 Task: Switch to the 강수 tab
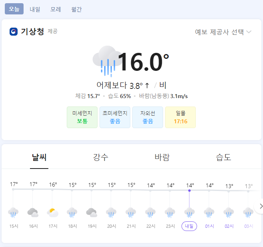[101, 157]
